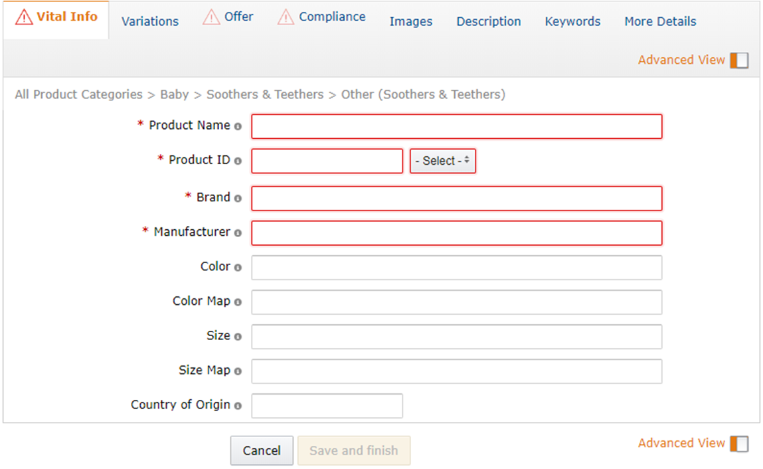Click the info icon beside Color label
Viewport: 763px width, 469px height.
coord(238,268)
